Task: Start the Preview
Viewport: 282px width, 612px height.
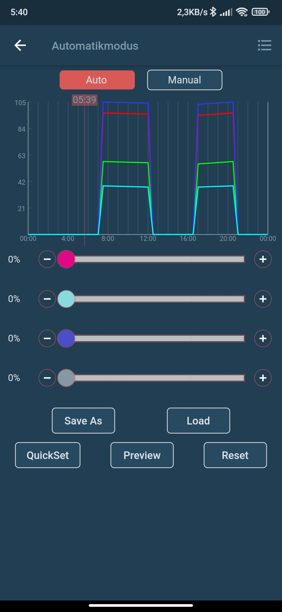Action: pyautogui.click(x=142, y=455)
